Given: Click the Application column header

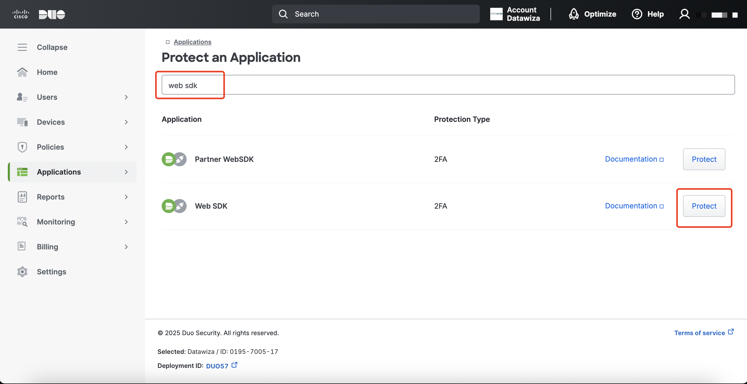Looking at the screenshot, I should pyautogui.click(x=181, y=119).
